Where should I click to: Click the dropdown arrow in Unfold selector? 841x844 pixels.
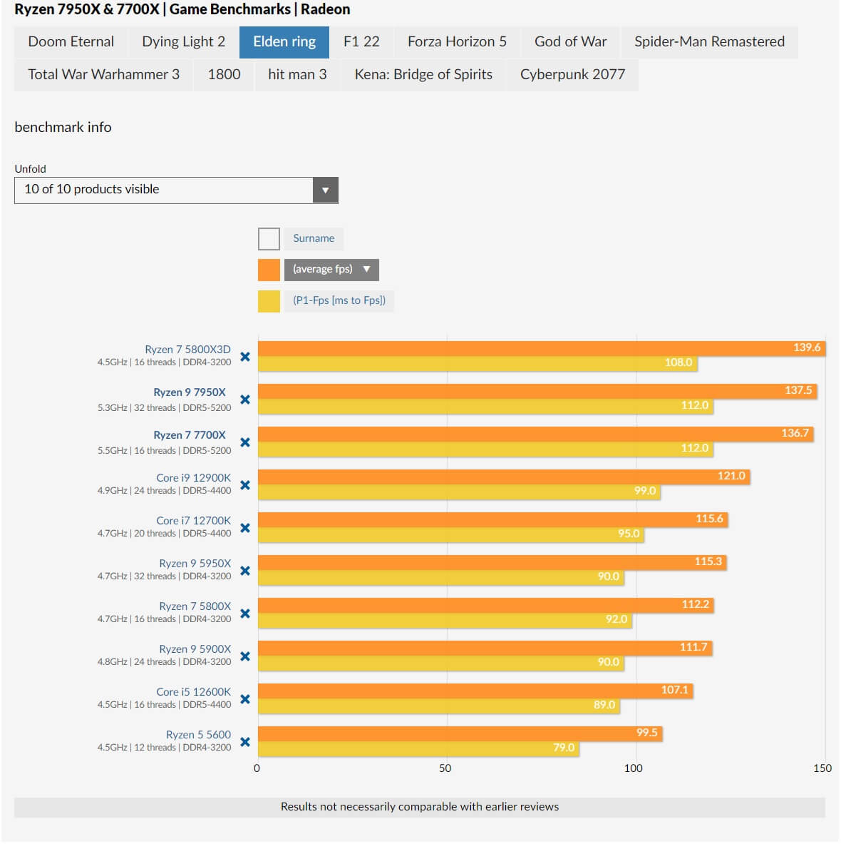(x=325, y=190)
